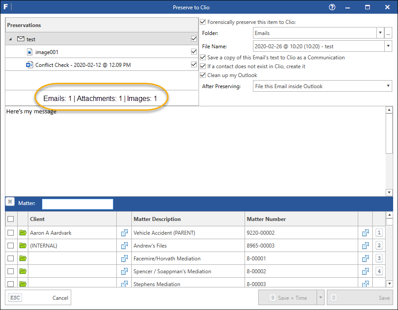
Task: Click shortcut key 1 for Vehicle Accident
Action: [379, 232]
